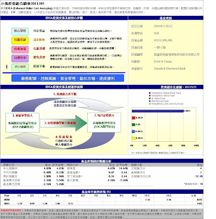This screenshot has height=219, width=216.
Task: Click the flow diagram box numbered 1
Action: pyautogui.click(x=22, y=123)
